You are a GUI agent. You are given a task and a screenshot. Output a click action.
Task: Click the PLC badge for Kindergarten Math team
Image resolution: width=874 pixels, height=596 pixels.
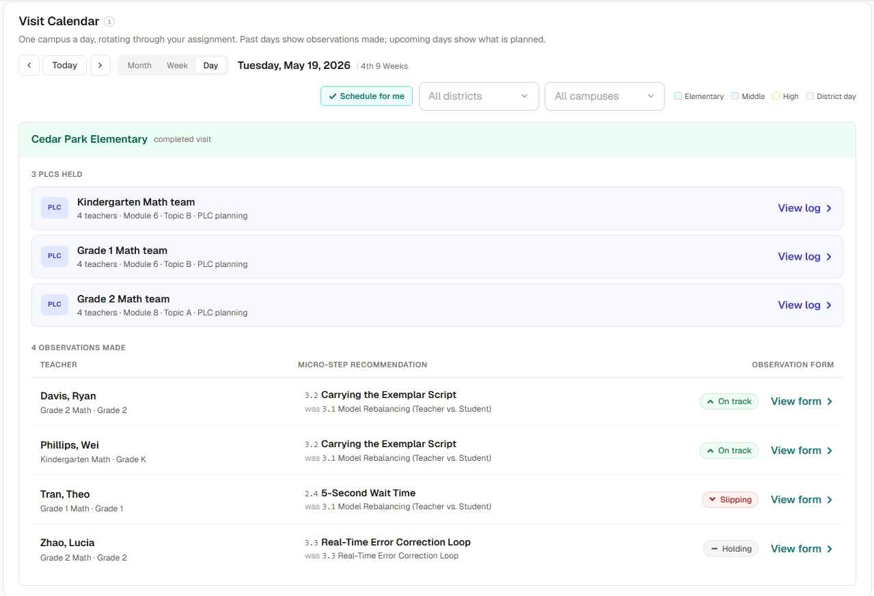point(55,208)
